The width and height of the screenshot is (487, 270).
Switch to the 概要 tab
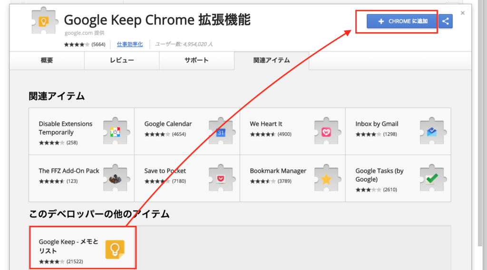point(47,60)
